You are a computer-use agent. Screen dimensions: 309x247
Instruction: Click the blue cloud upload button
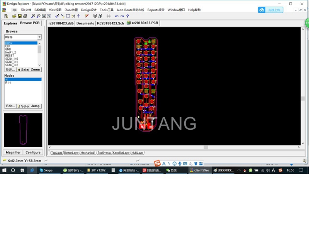pyautogui.click(x=270, y=10)
